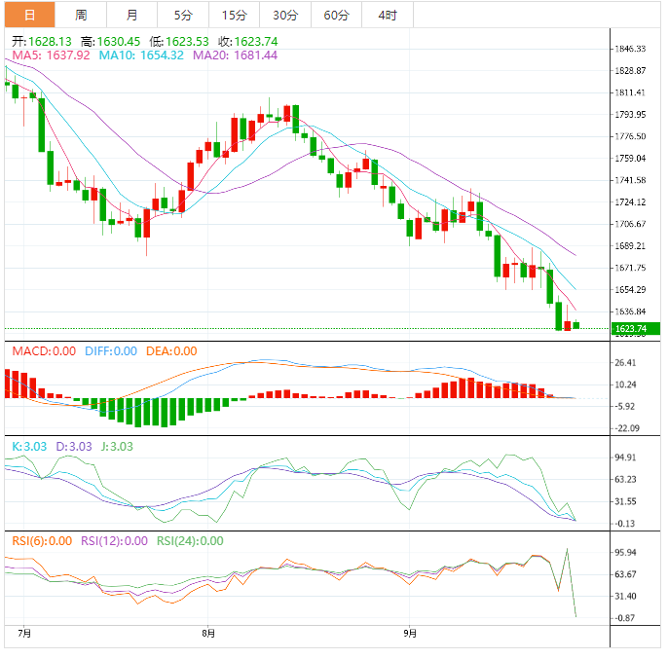Click the J:3.03 KDJ label

coord(117,447)
